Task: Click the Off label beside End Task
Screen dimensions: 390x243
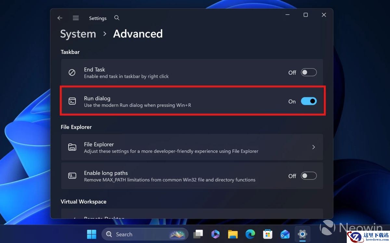Action: click(292, 73)
